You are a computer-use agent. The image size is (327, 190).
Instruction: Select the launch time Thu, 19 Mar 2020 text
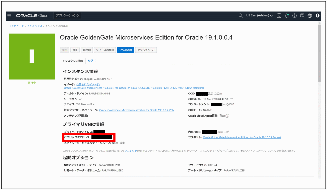click(x=215, y=99)
